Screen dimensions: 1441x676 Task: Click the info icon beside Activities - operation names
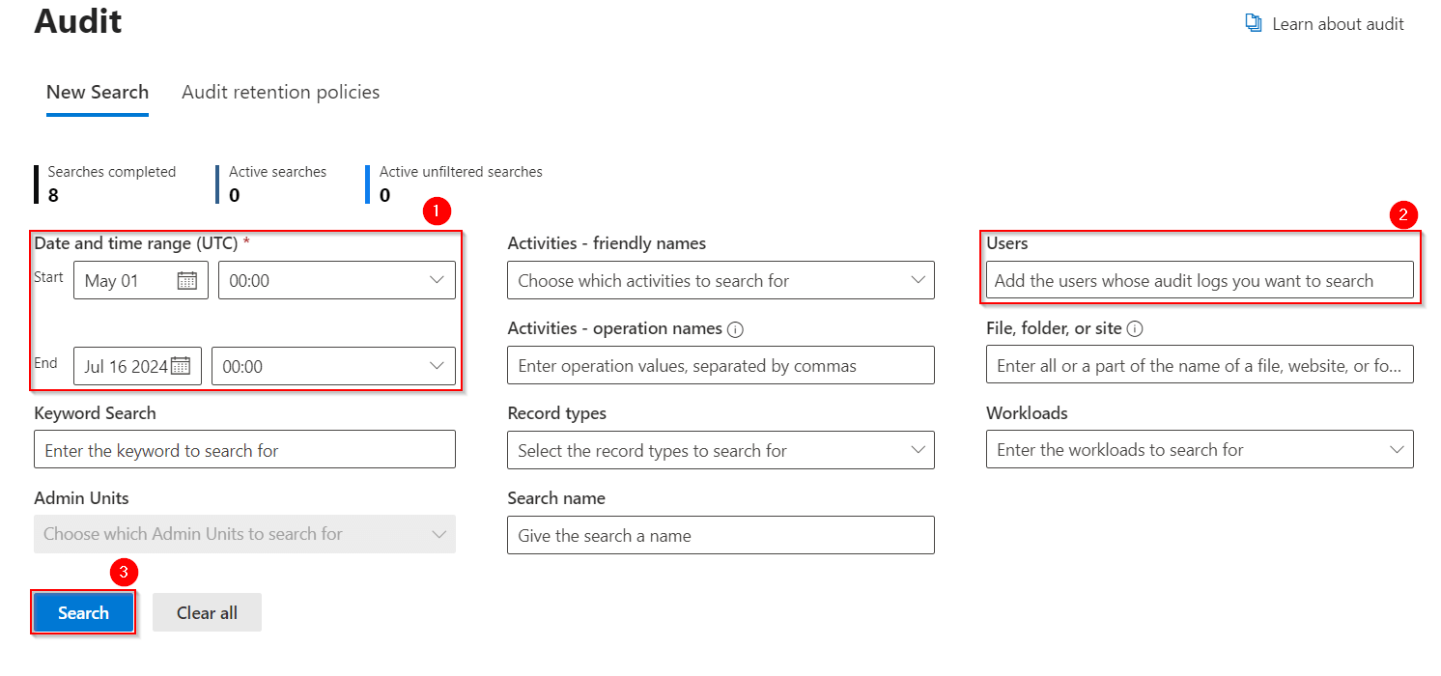(734, 328)
